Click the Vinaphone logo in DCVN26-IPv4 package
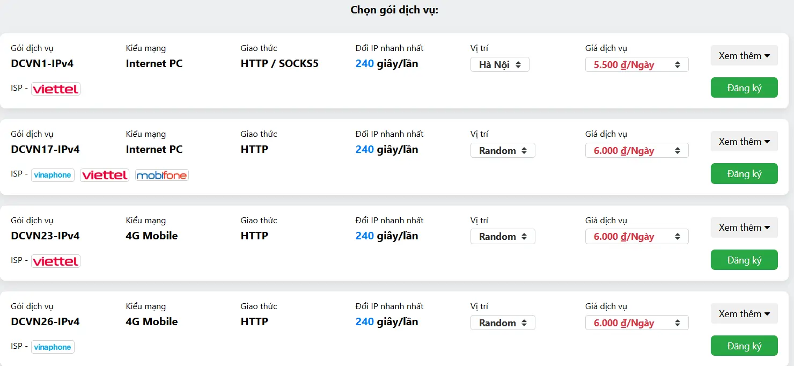794x366 pixels. click(53, 347)
